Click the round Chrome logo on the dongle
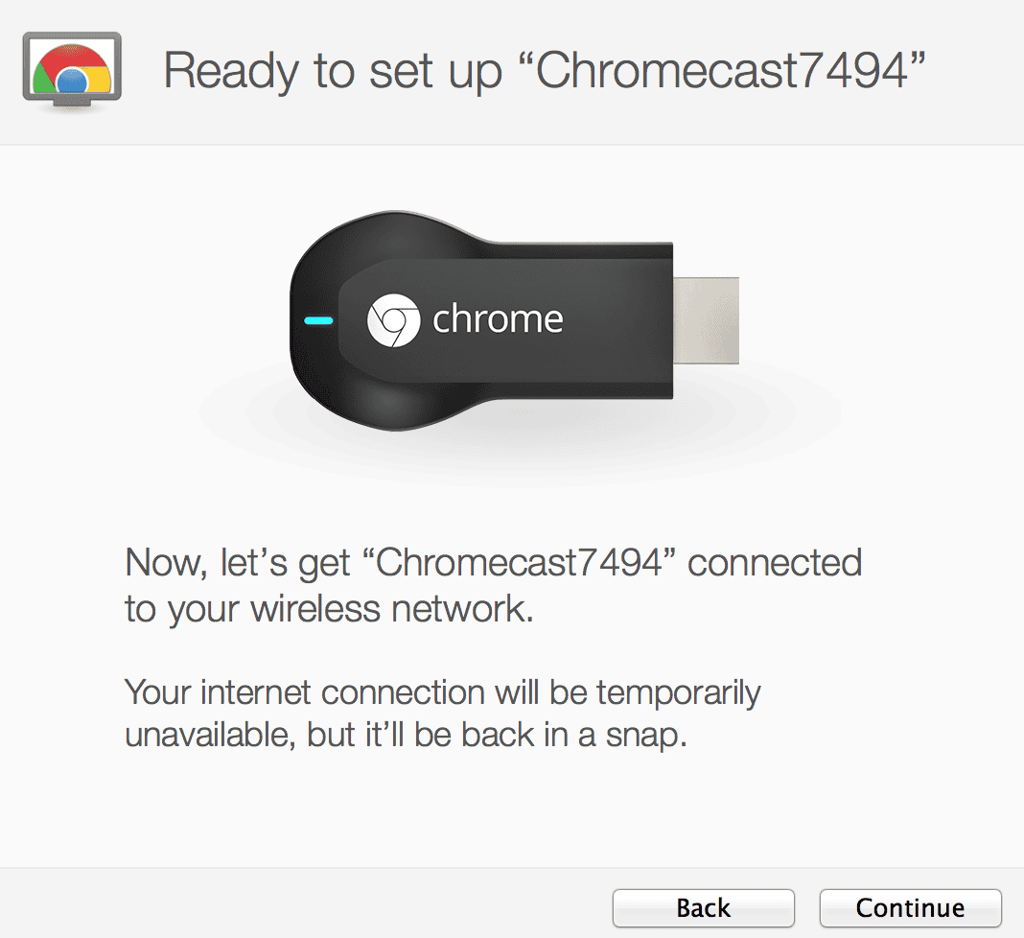The image size is (1024, 938). click(x=393, y=319)
